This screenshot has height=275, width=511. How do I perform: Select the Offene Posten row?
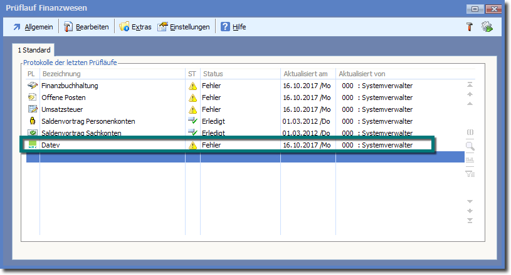[x=63, y=97]
